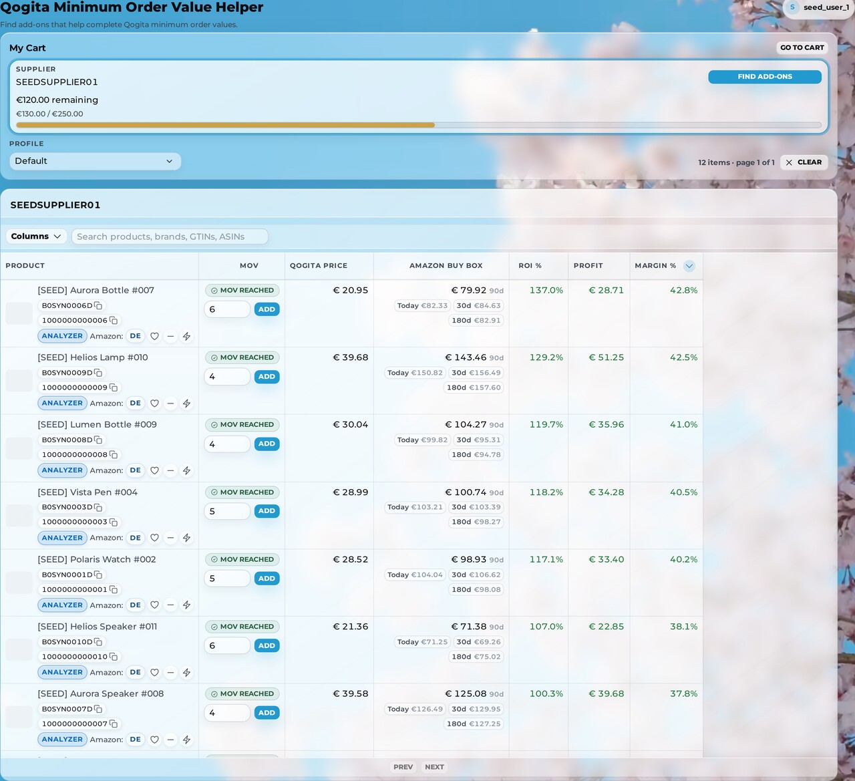
Task: Copy GTIN 1000000000007 for Aurora Speaker #008
Action: pos(114,724)
